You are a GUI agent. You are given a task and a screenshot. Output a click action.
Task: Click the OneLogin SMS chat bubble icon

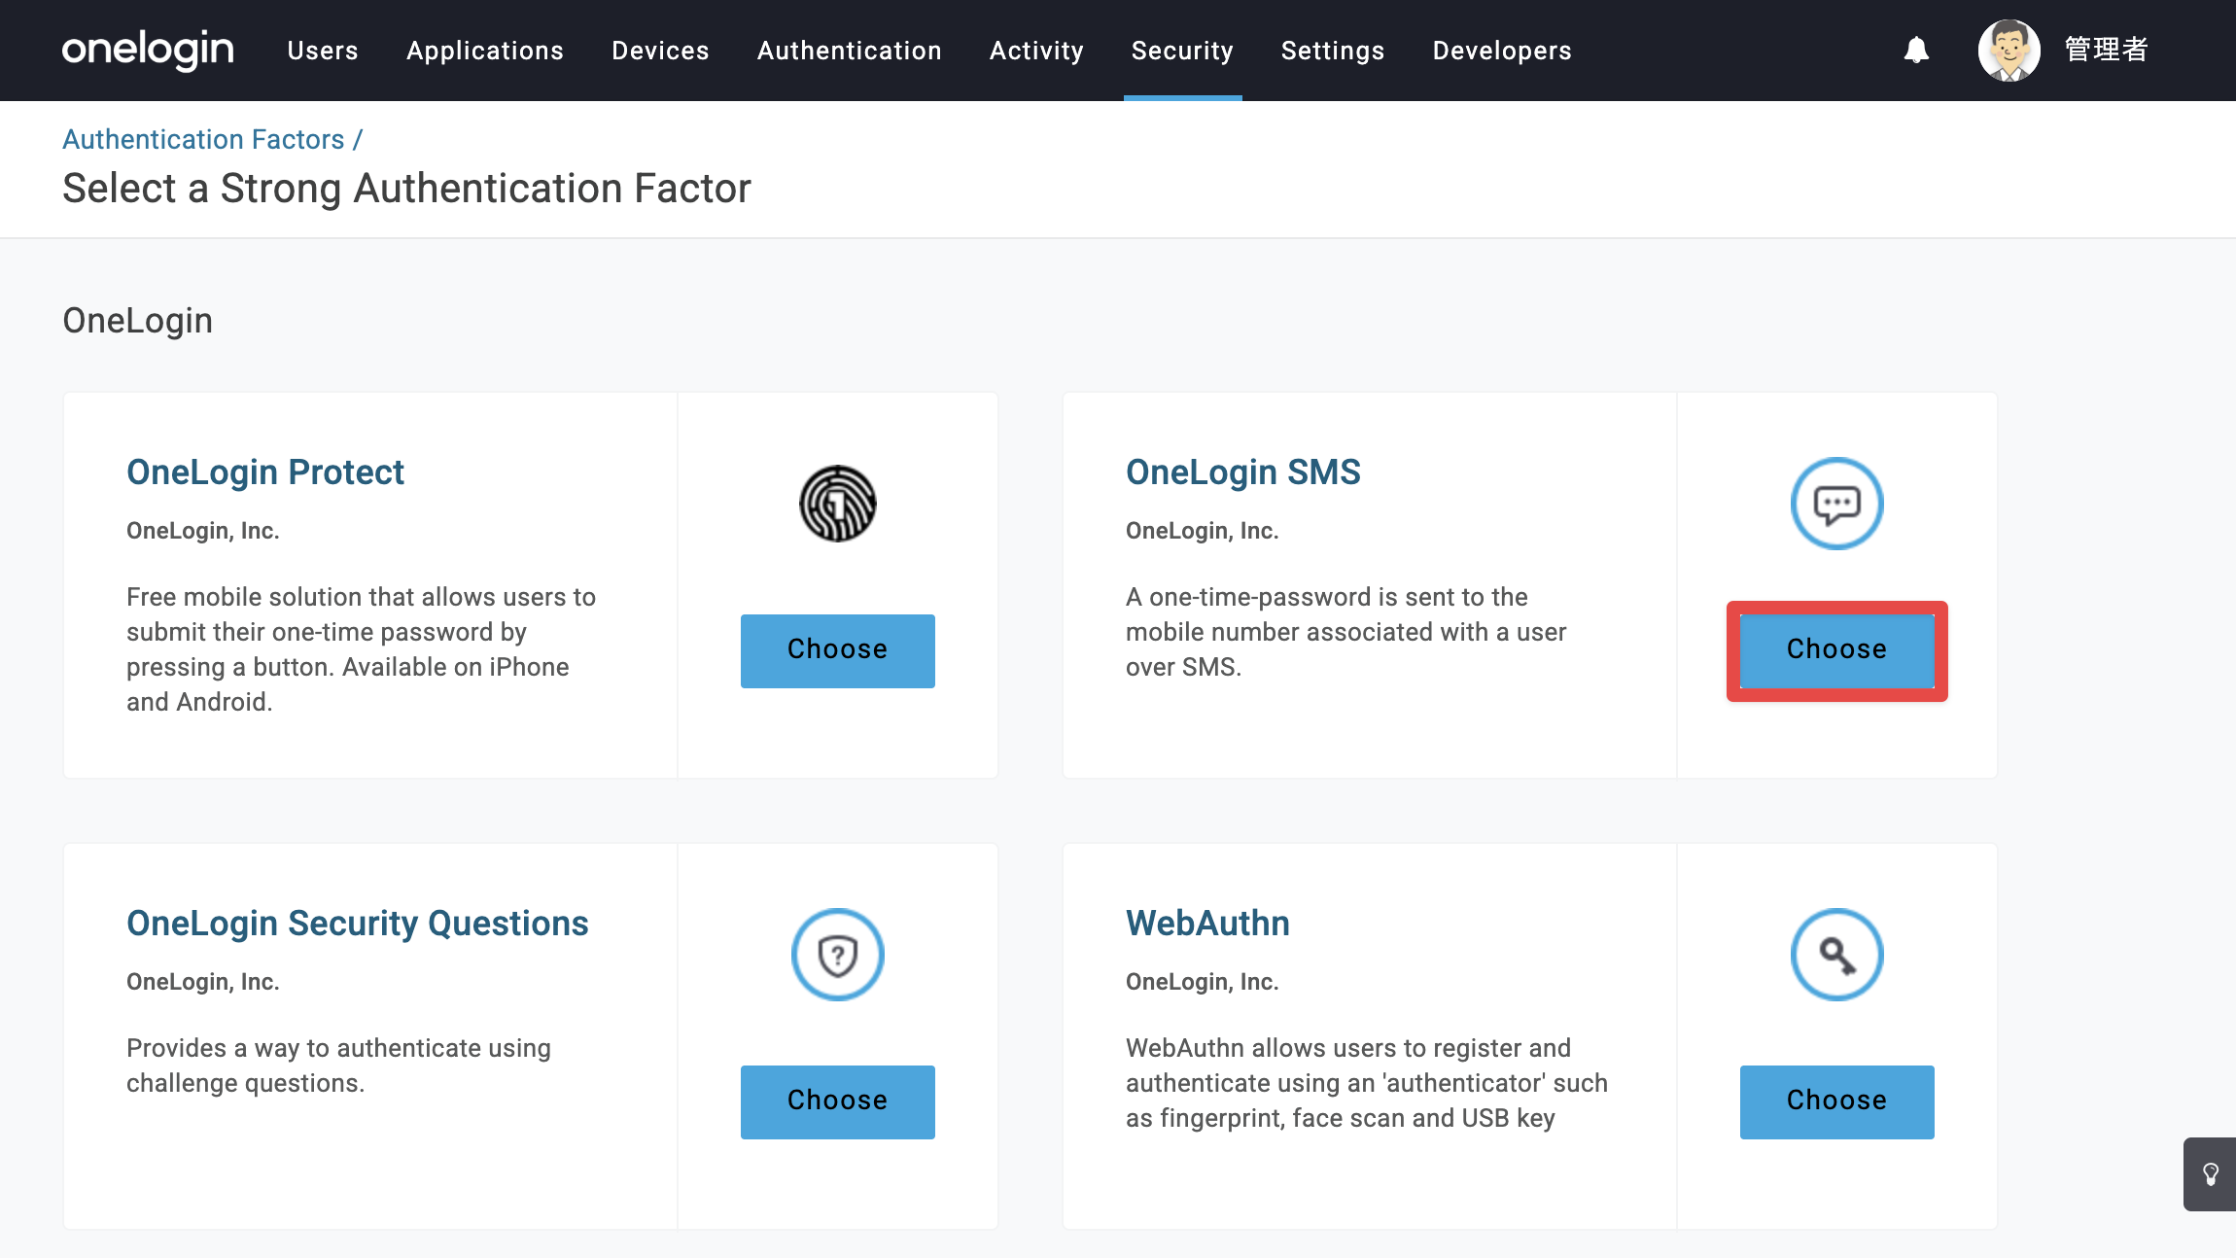1837,504
